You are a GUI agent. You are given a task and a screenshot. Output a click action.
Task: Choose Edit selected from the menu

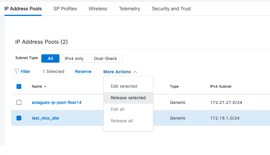click(x=124, y=86)
